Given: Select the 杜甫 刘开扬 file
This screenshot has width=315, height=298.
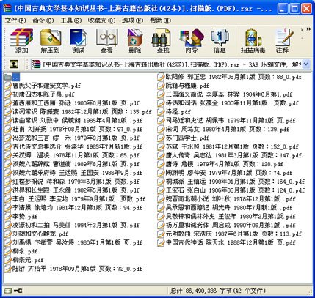Looking at the screenshot, I should click(x=73, y=130).
